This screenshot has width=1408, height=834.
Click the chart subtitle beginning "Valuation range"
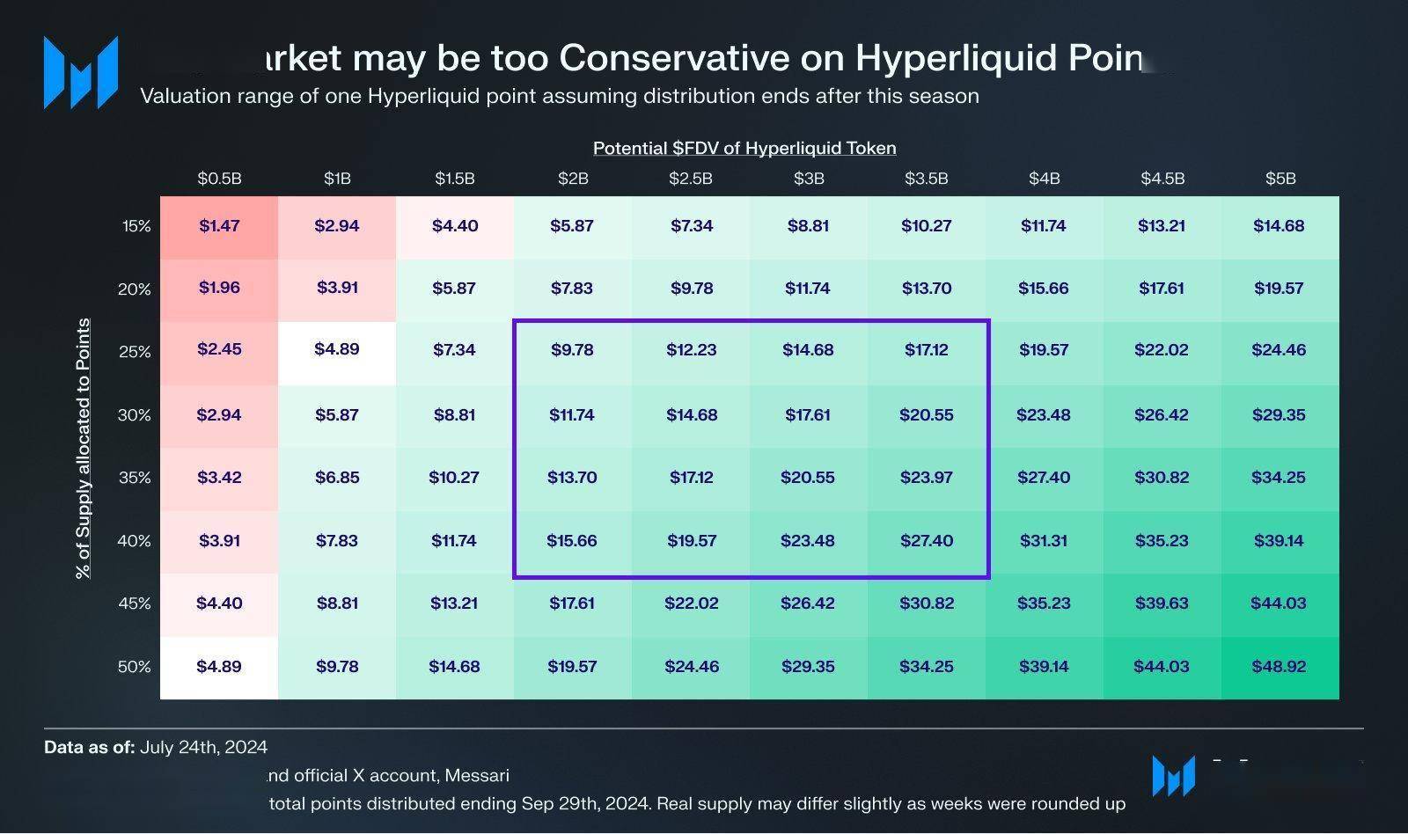point(560,96)
